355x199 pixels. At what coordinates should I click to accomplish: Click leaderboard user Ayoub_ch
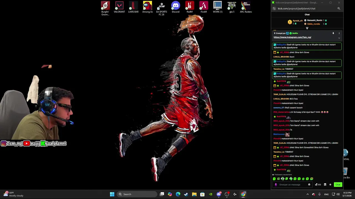pyautogui.click(x=298, y=20)
